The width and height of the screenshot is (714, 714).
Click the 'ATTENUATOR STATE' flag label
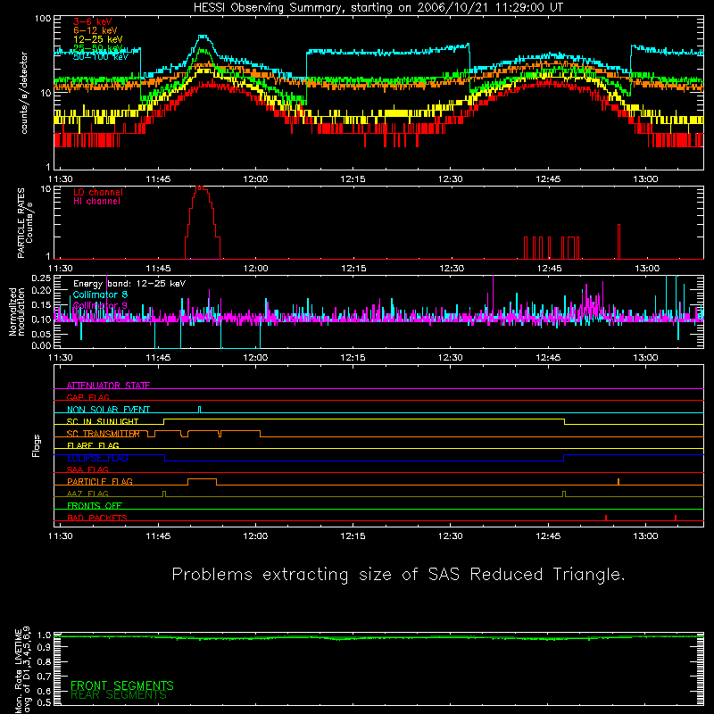tap(108, 386)
